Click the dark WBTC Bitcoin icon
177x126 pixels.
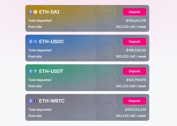tap(35, 101)
